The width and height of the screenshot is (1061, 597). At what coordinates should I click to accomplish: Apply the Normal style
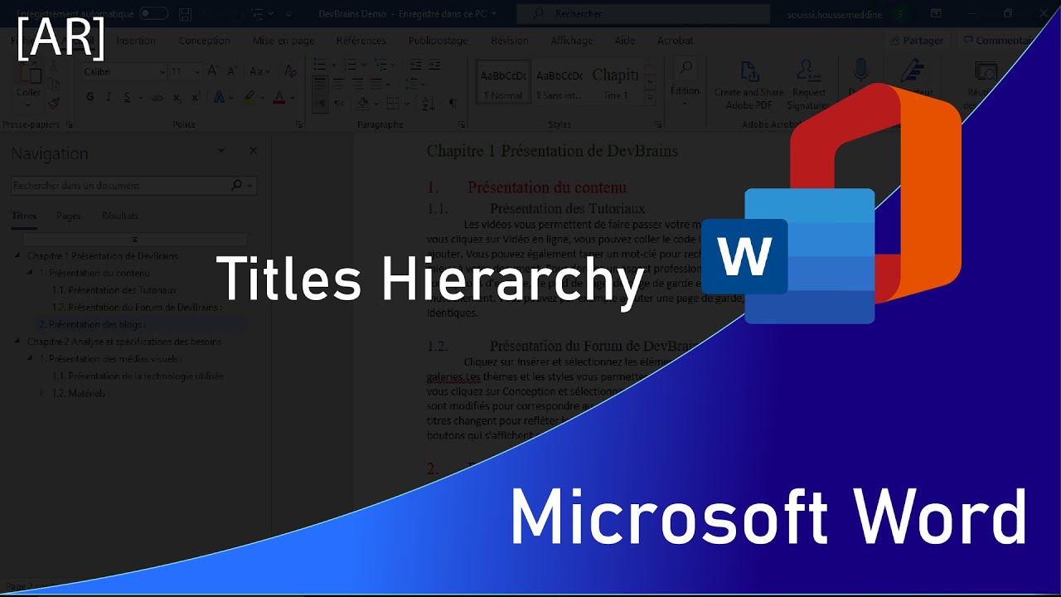coord(502,83)
